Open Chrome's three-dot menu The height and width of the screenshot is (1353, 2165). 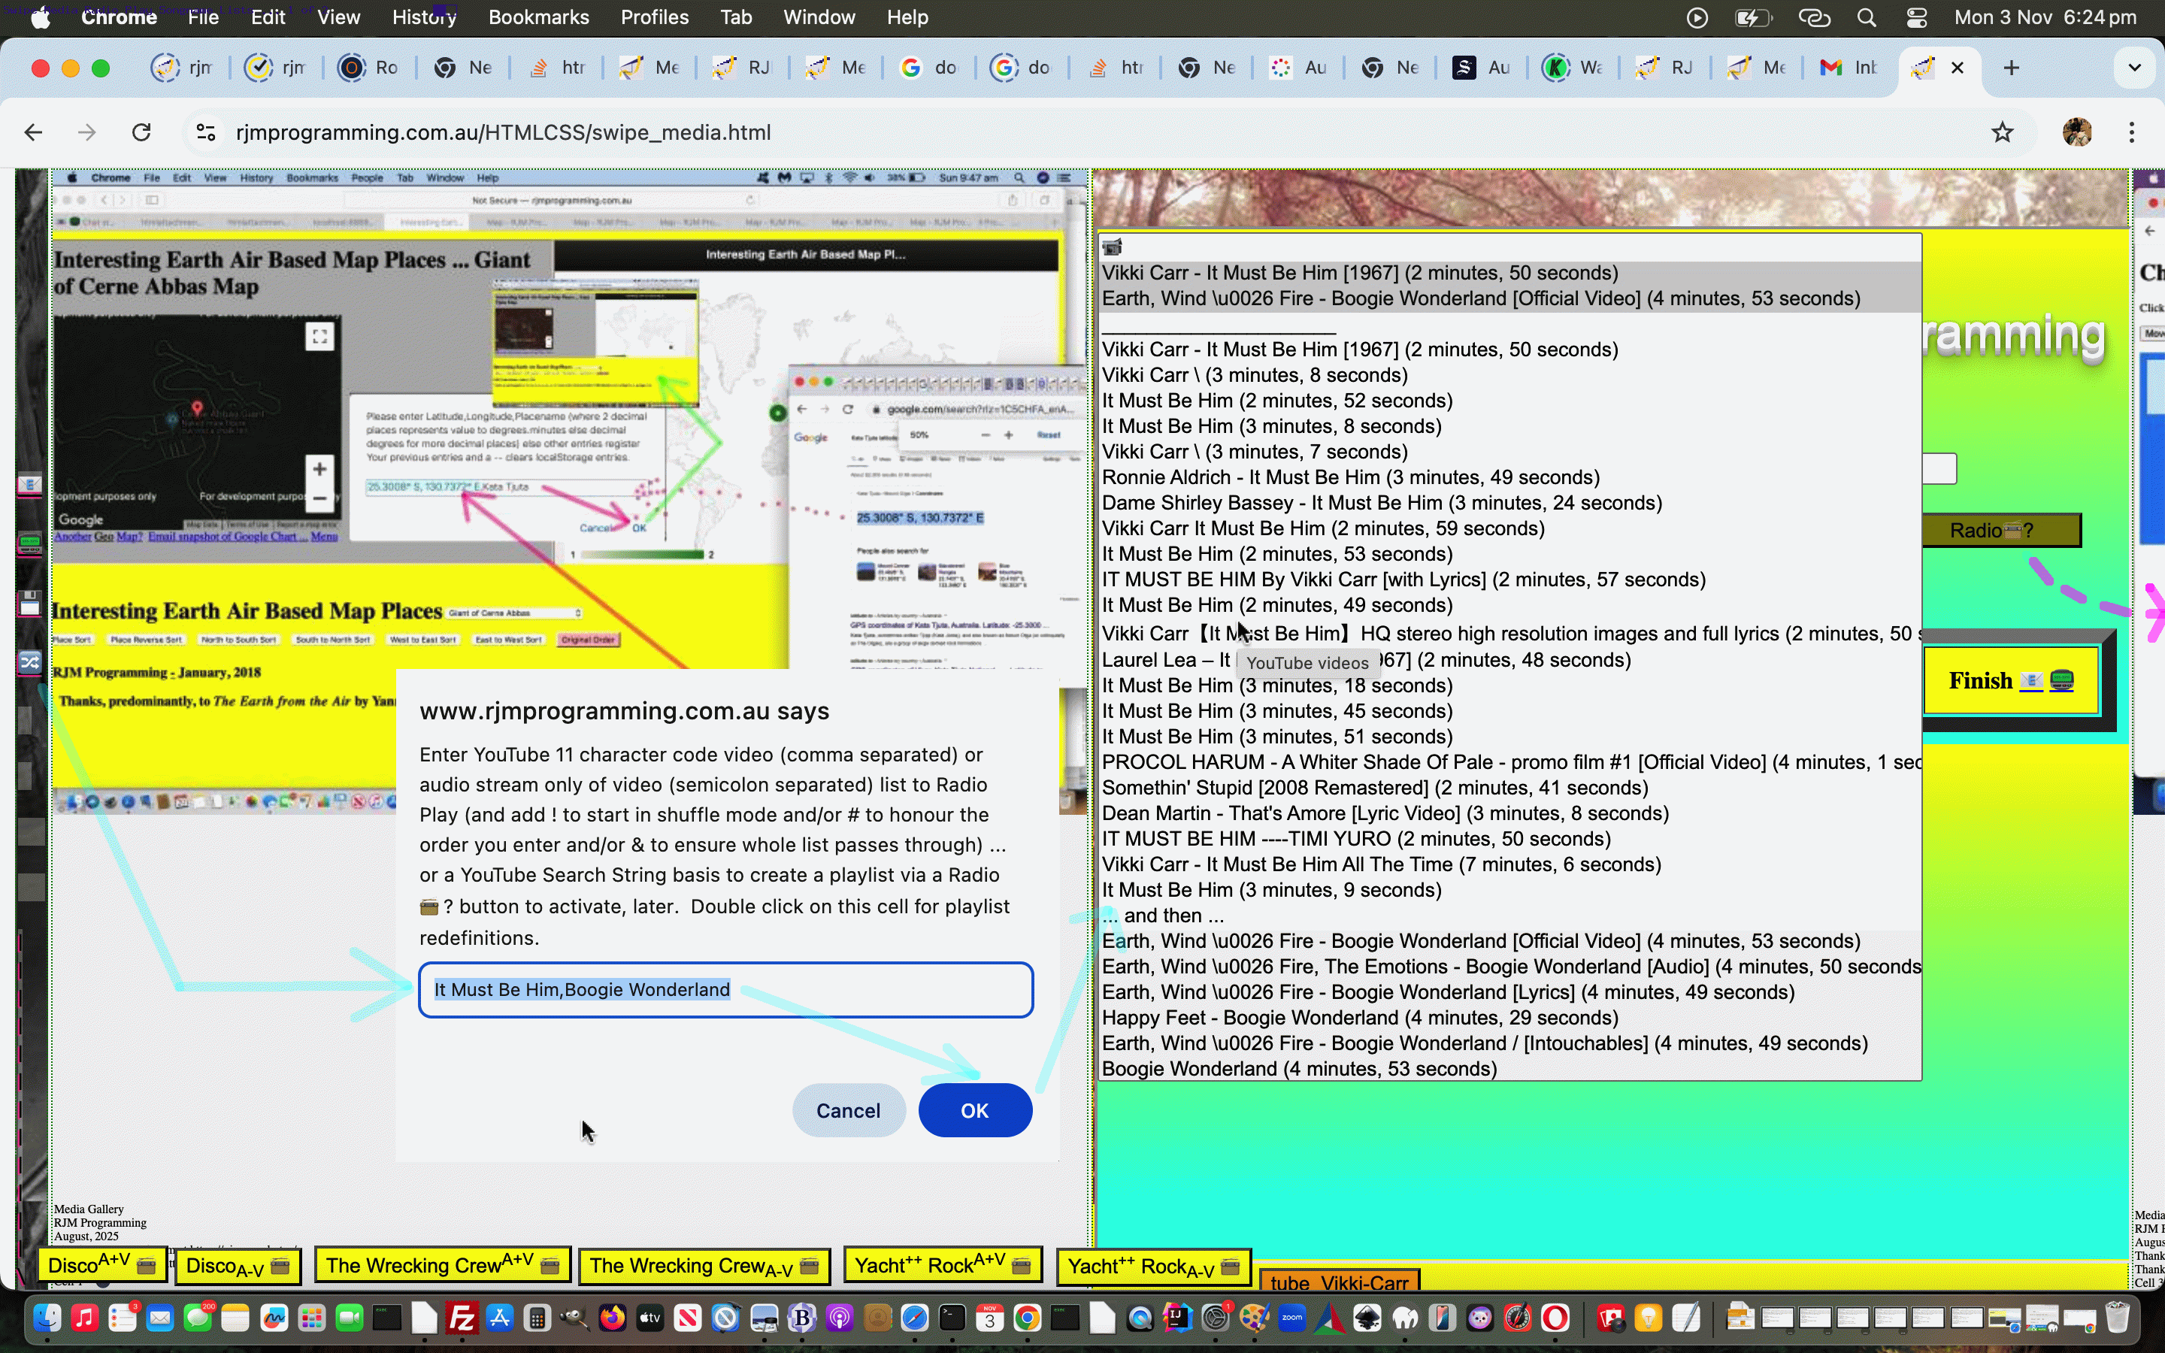(2132, 132)
